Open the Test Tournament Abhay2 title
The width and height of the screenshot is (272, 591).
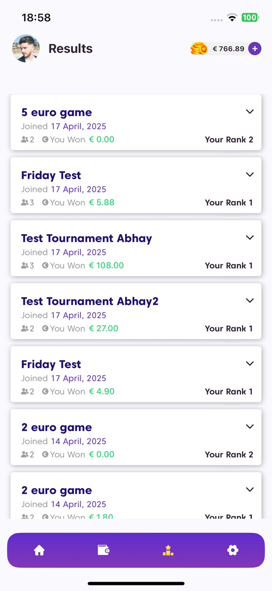(90, 301)
